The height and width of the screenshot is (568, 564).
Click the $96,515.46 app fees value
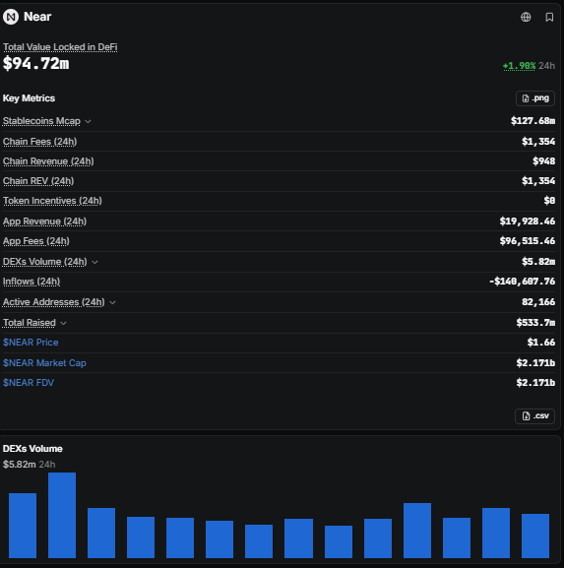click(x=528, y=241)
